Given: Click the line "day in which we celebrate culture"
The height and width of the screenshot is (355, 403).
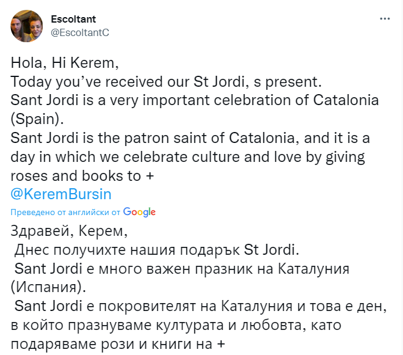Looking at the screenshot, I should point(187,157).
